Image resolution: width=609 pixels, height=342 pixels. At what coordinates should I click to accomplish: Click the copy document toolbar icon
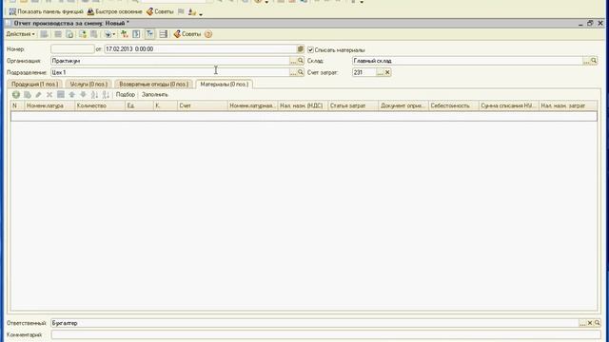click(x=69, y=34)
